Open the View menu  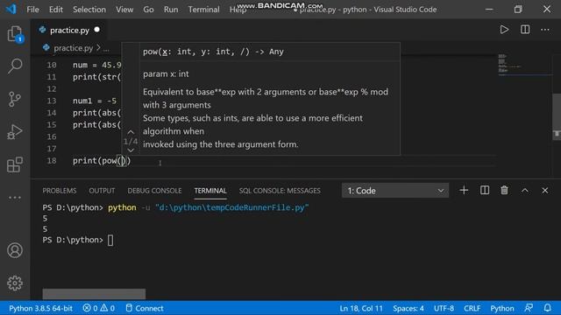(x=124, y=10)
